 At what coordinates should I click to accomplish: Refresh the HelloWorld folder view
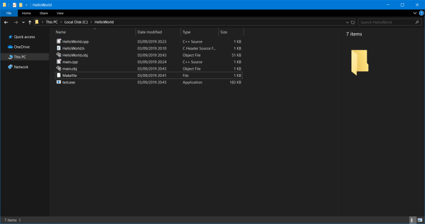(353, 22)
